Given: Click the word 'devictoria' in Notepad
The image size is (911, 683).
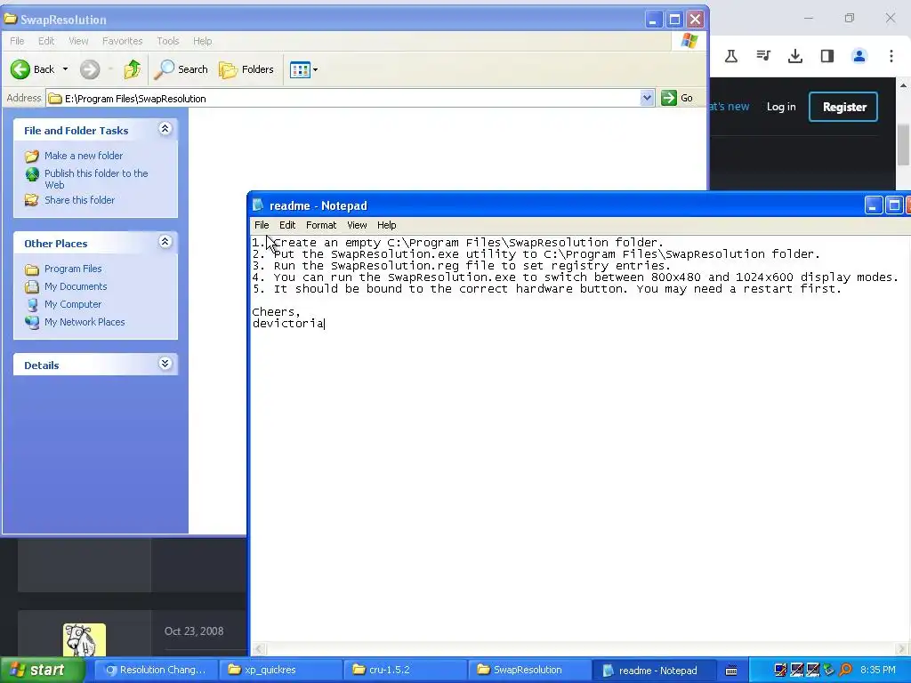Looking at the screenshot, I should point(288,324).
